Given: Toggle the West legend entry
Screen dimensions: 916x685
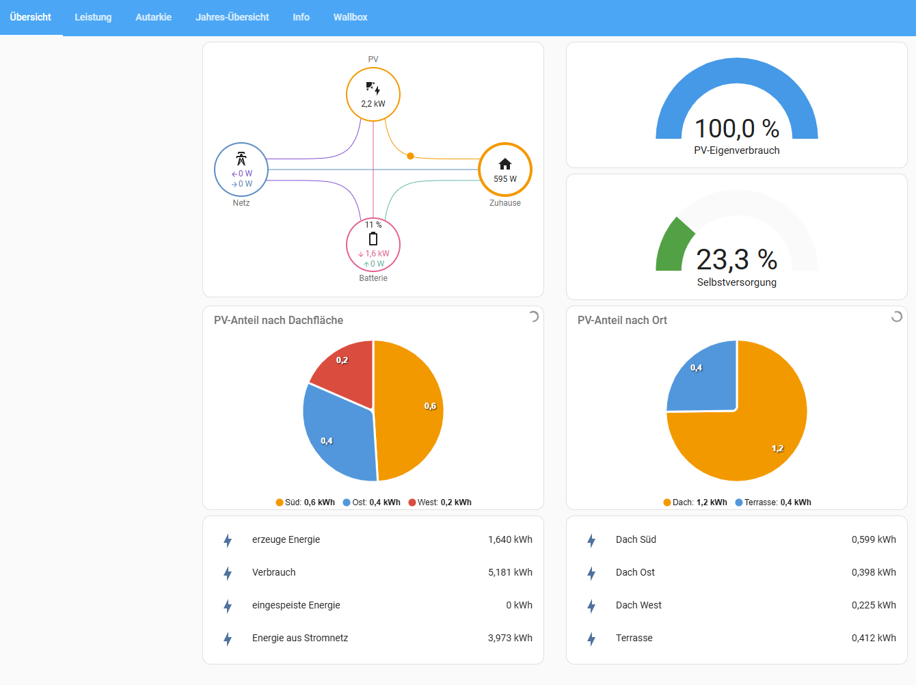Looking at the screenshot, I should [x=440, y=502].
